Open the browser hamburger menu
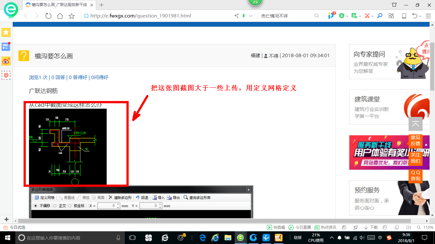This screenshot has width=435, height=244. coord(428,16)
